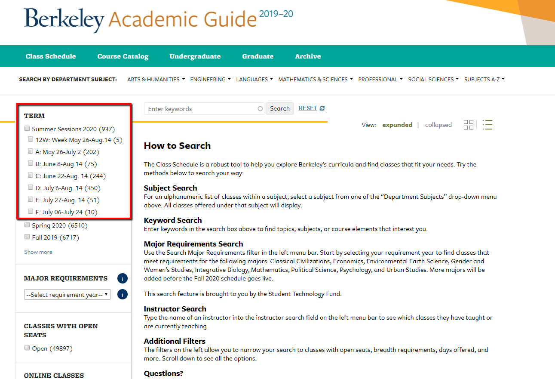Screen dimensions: 555x379
Task: Check Fall 2019 term
Action: coord(28,237)
